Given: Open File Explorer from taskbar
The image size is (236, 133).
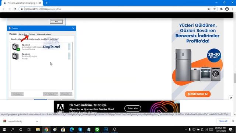Looking at the screenshot, I should [x=38, y=130].
